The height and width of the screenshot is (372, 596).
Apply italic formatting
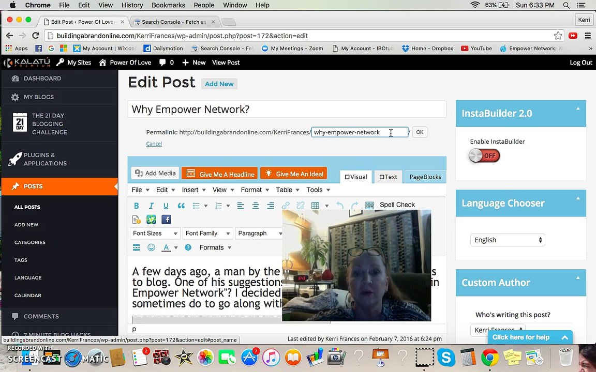(x=151, y=206)
